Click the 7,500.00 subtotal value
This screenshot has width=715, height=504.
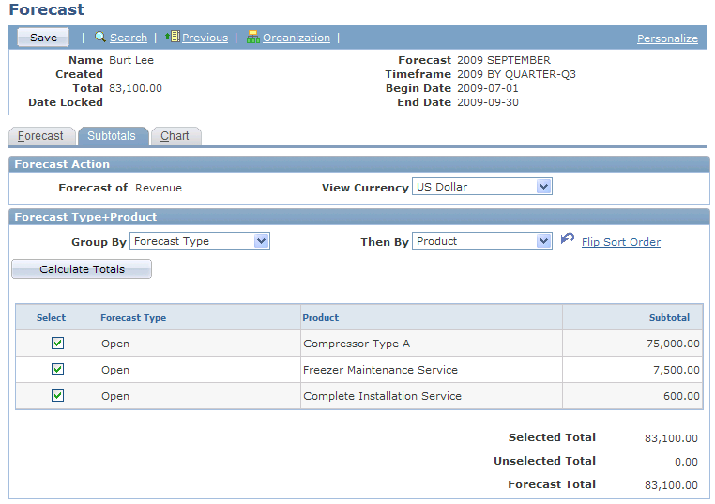pyautogui.click(x=677, y=370)
